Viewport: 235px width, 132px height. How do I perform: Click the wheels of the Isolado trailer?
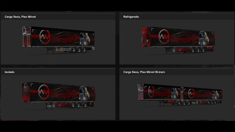(x=79, y=106)
